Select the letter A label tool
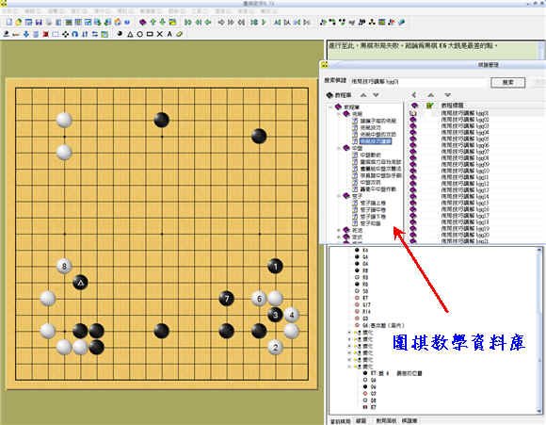The width and height of the screenshot is (546, 425). (169, 34)
